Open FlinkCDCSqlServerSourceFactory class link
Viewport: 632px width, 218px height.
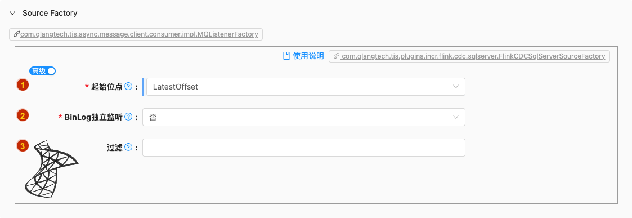tap(473, 56)
